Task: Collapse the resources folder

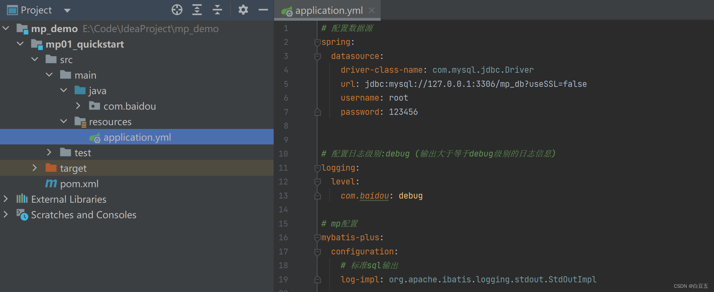Action: (x=64, y=121)
